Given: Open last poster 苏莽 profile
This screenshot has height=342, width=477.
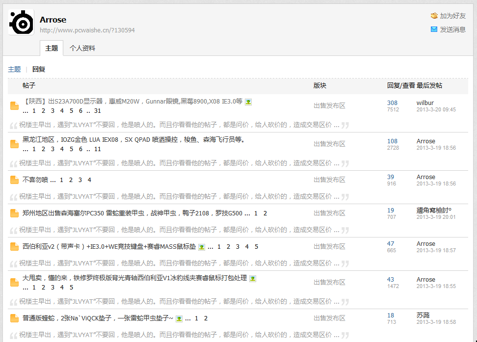Looking at the screenshot, I should coord(423,315).
